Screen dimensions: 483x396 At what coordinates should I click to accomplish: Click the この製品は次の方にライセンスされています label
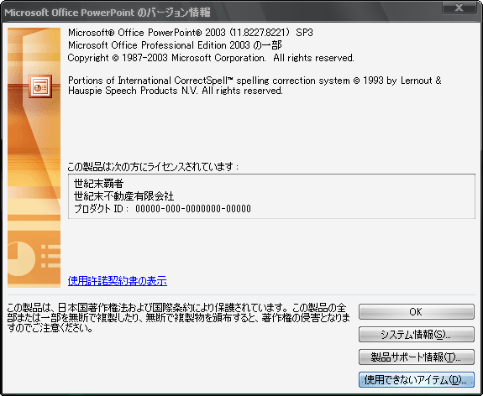pos(153,166)
